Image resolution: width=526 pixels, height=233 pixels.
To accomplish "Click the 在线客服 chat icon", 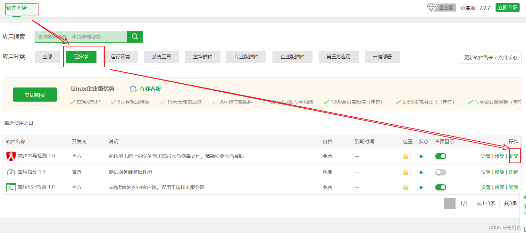I will pyautogui.click(x=133, y=89).
